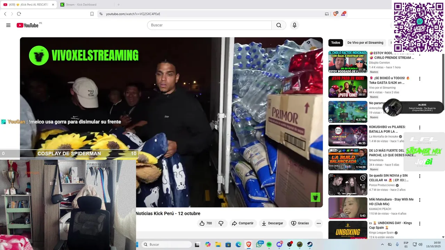This screenshot has width=445, height=250.
Task: Open Microsoft Edge from the taskbar
Action: point(238,244)
